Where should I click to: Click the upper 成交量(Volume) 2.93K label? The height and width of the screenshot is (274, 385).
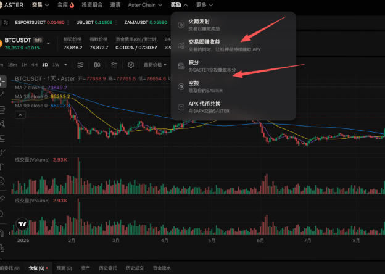point(41,160)
